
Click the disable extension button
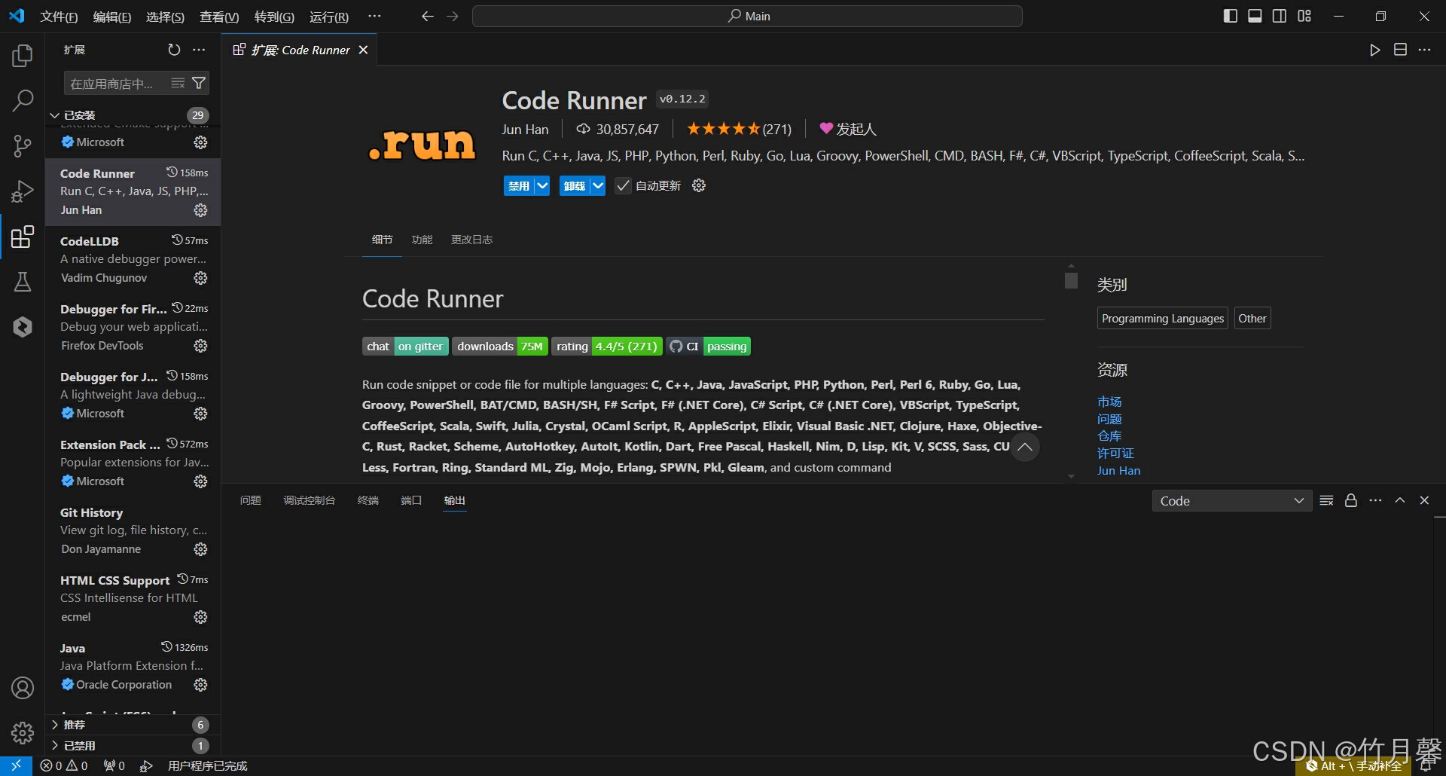pos(518,185)
